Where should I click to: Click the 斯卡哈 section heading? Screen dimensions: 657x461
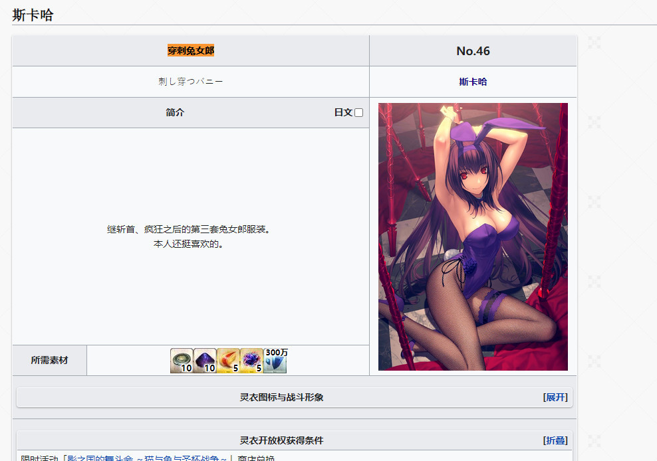pyautogui.click(x=33, y=15)
